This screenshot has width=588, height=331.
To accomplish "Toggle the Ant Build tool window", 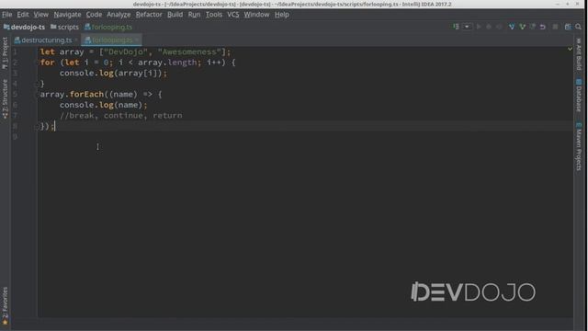I will (x=579, y=54).
